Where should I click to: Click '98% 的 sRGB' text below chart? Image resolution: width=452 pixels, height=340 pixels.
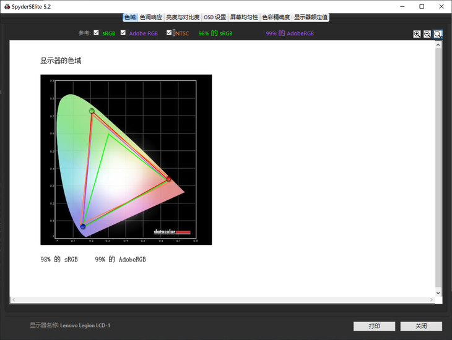[x=59, y=260]
